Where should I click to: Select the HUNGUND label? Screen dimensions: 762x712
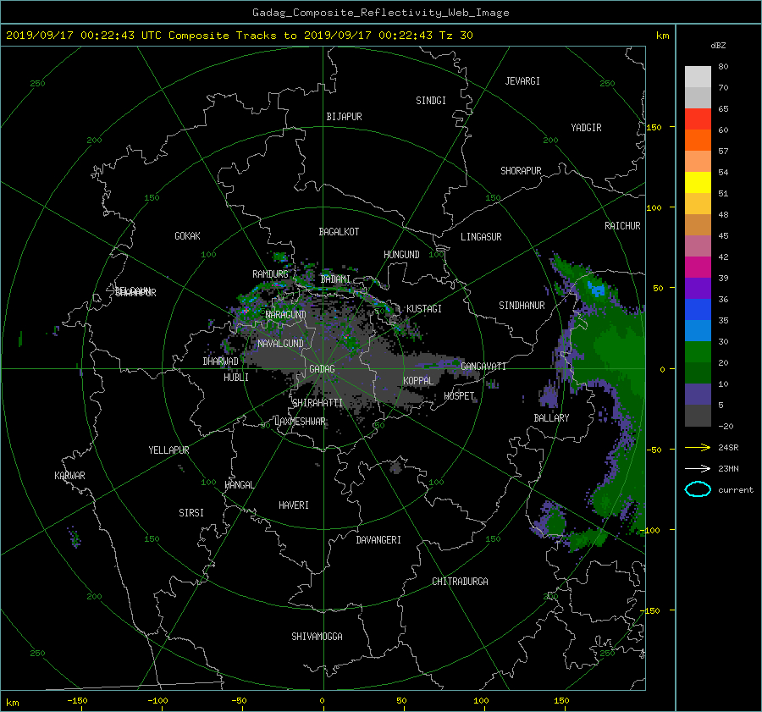(401, 255)
